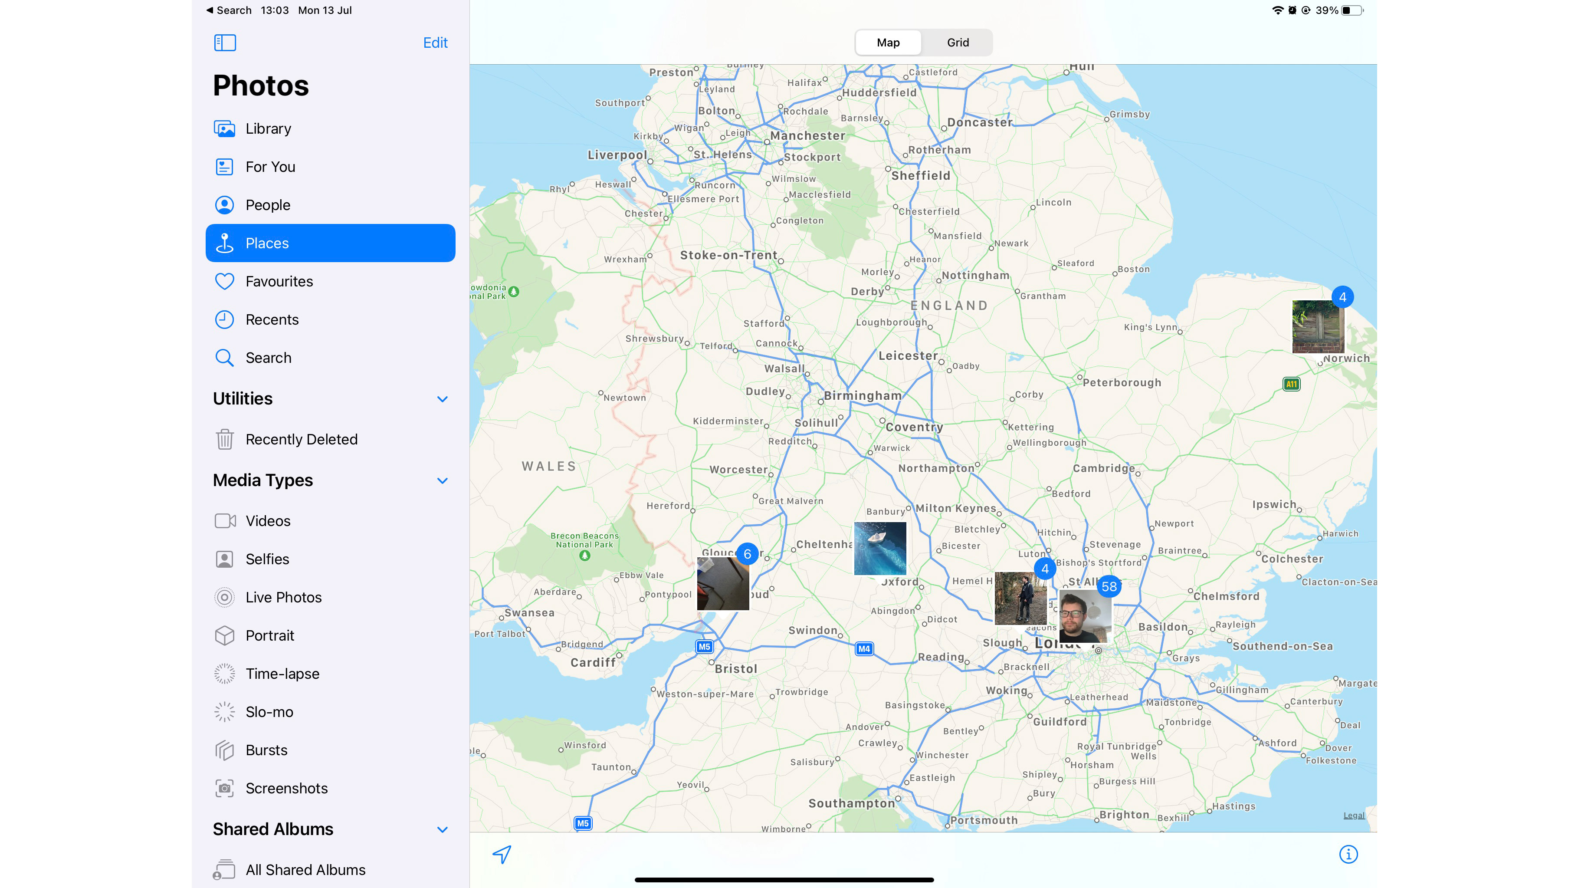Image resolution: width=1578 pixels, height=888 pixels.
Task: Open All Shared Albums
Action: (x=330, y=870)
